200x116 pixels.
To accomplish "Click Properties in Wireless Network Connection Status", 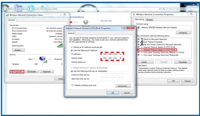I will point(17,72).
